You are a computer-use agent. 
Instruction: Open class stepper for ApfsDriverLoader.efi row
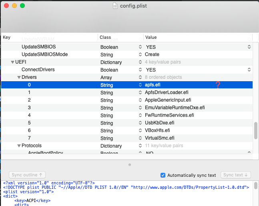point(140,92)
